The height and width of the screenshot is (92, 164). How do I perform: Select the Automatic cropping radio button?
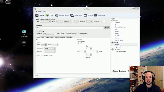78,41
